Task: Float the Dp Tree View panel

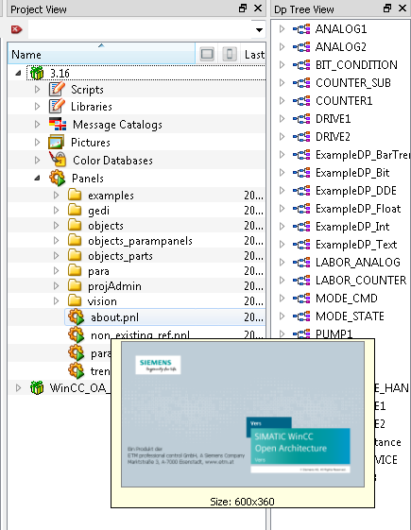Action: coord(387,9)
